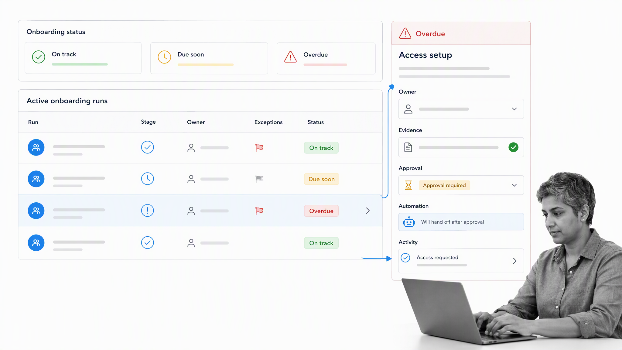Click the Onboarding status heading

pos(56,32)
